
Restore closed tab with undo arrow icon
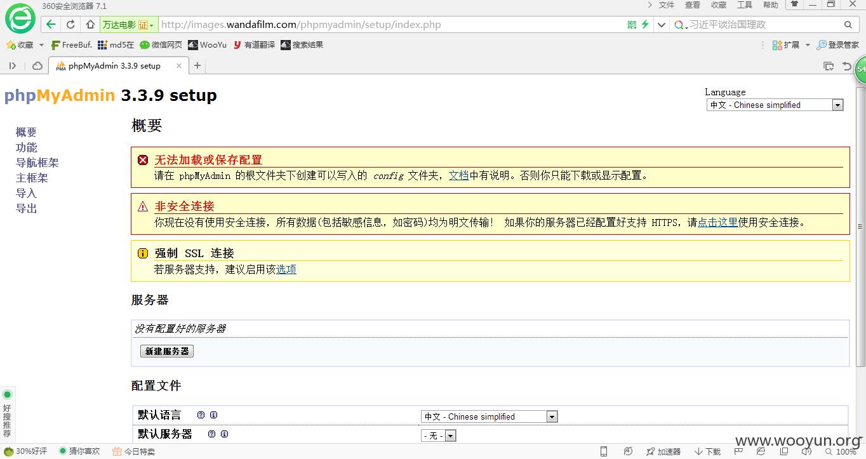(x=846, y=65)
